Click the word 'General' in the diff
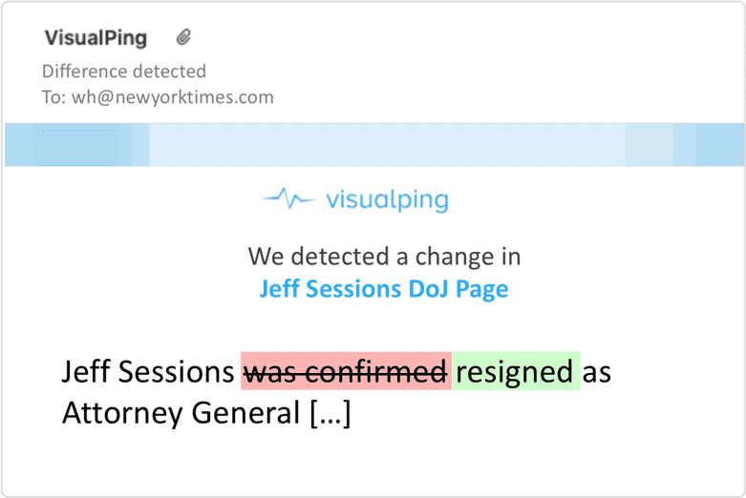This screenshot has height=498, width=746. pos(246,413)
